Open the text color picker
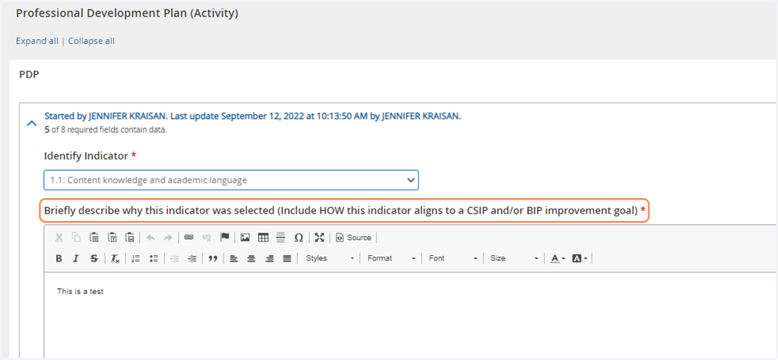 tap(558, 258)
